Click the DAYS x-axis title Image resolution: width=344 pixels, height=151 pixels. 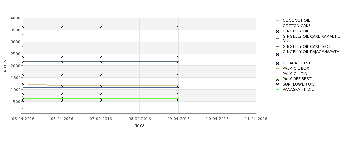139,126
